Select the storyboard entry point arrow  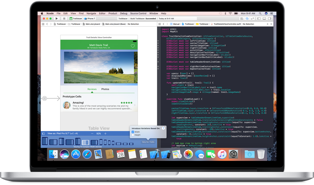tap(51, 98)
